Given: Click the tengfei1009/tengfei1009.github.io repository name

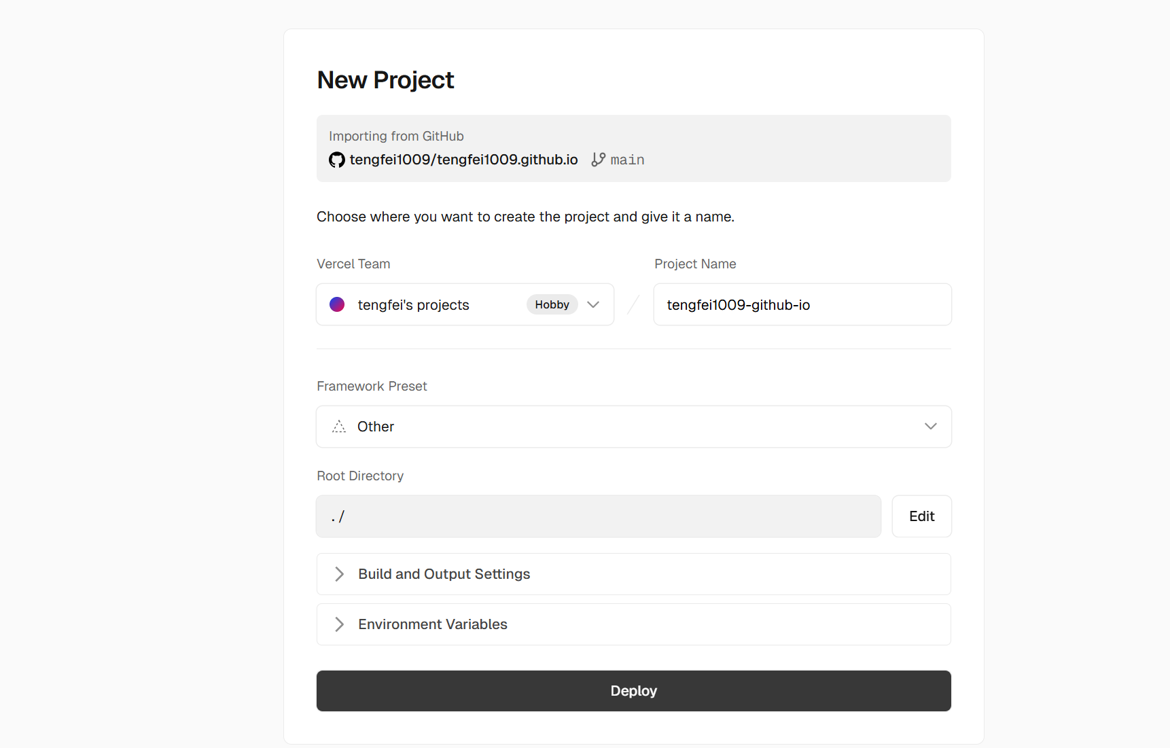Looking at the screenshot, I should tap(463, 160).
